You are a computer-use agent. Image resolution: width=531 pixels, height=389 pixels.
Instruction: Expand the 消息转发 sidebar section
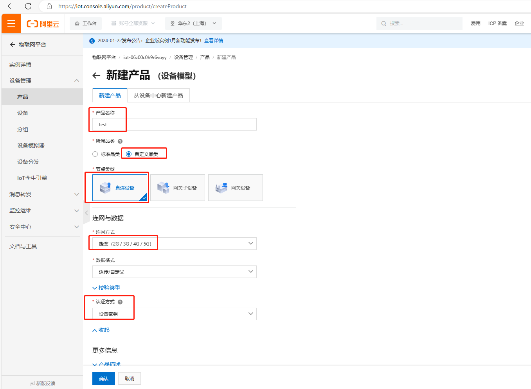(x=77, y=194)
